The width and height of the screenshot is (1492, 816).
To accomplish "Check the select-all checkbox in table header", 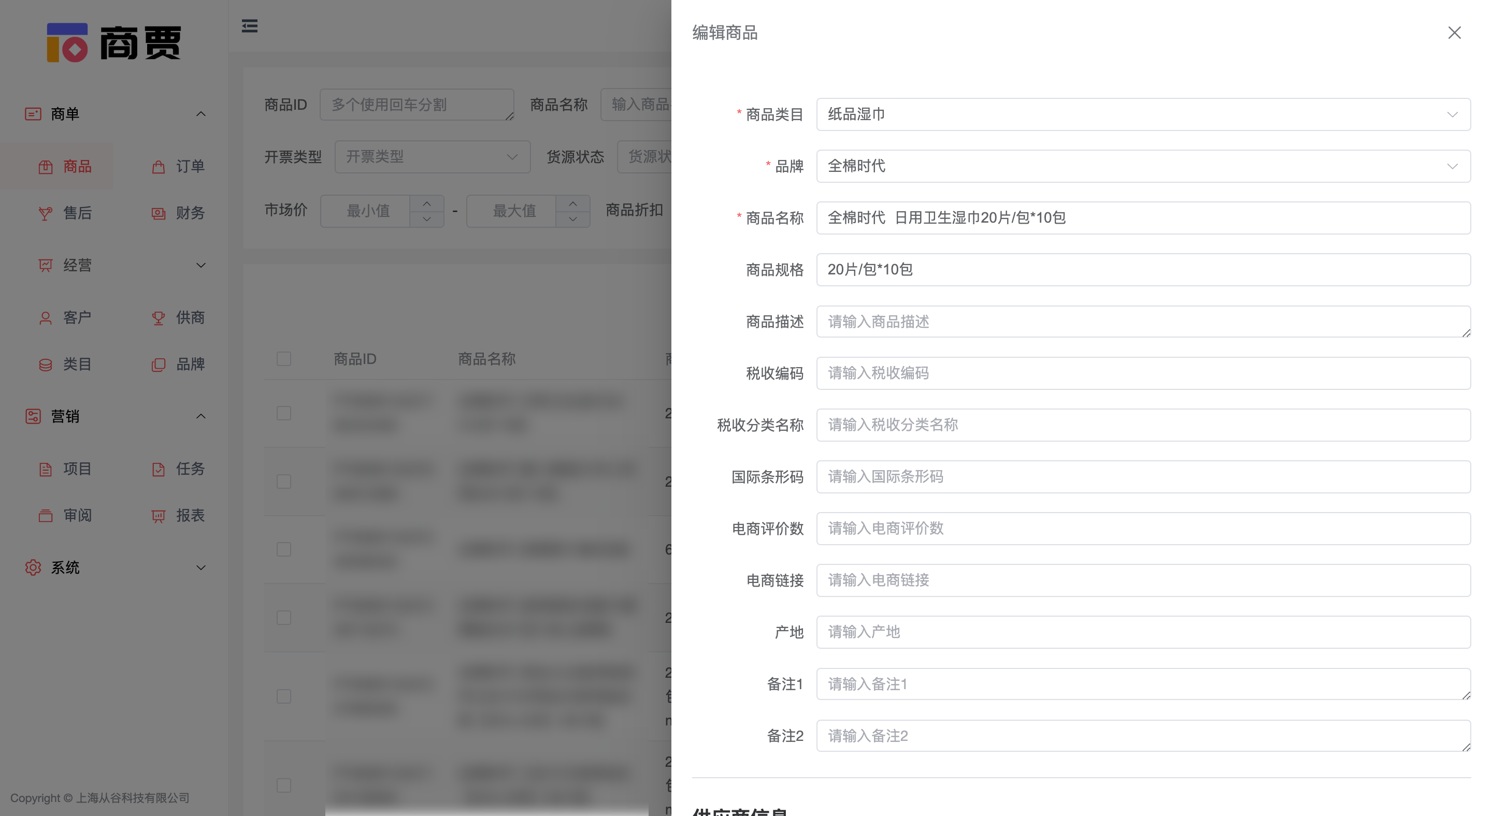I will [x=284, y=359].
